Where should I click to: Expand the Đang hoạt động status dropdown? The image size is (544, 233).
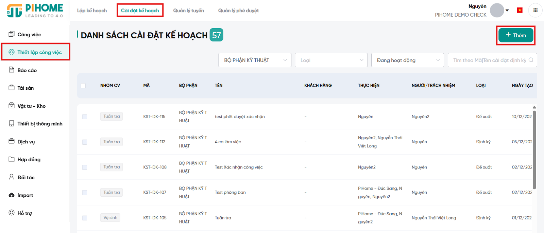[407, 60]
